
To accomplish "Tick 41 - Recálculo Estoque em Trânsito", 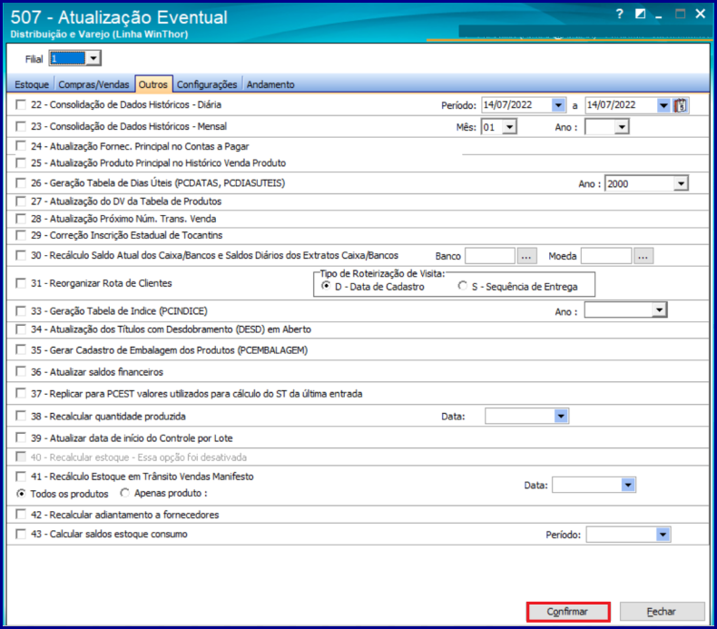I will click(x=21, y=477).
